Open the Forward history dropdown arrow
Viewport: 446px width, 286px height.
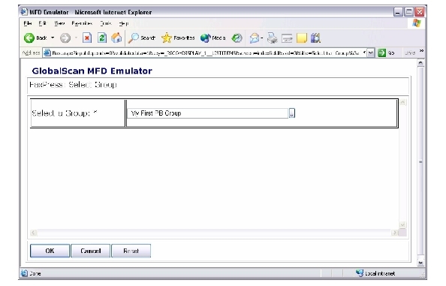tap(76, 38)
